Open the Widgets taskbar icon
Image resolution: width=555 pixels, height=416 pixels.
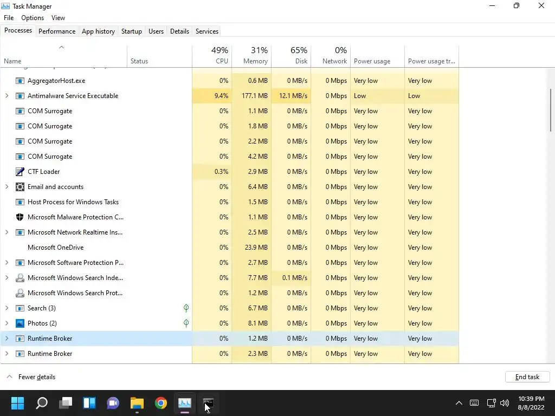[89, 403]
